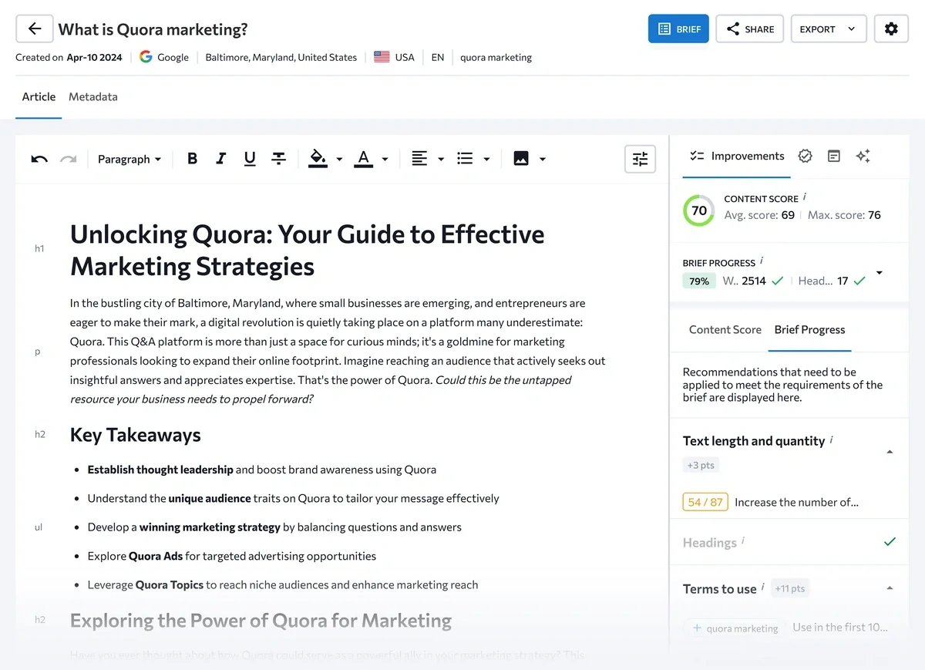The image size is (925, 670).
Task: Click the +3 pts label
Action: [701, 465]
